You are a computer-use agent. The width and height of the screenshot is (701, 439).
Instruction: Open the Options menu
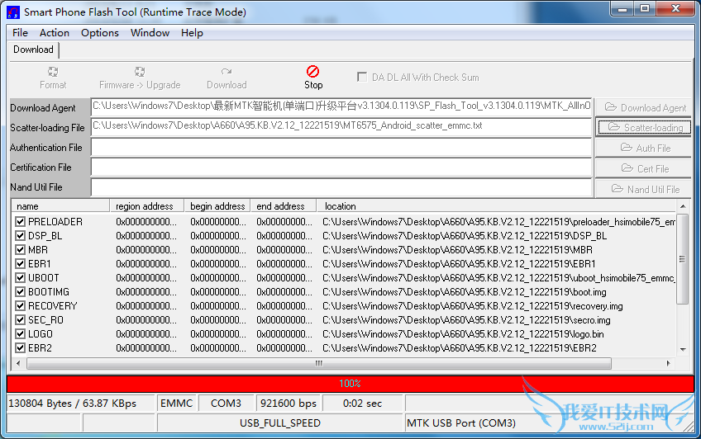(x=100, y=33)
